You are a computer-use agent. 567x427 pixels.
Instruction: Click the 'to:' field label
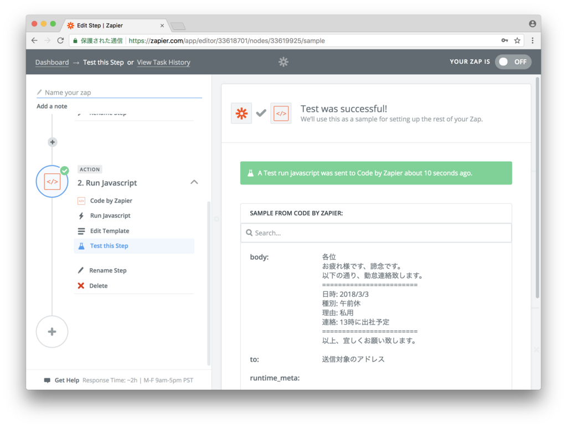pyautogui.click(x=255, y=359)
